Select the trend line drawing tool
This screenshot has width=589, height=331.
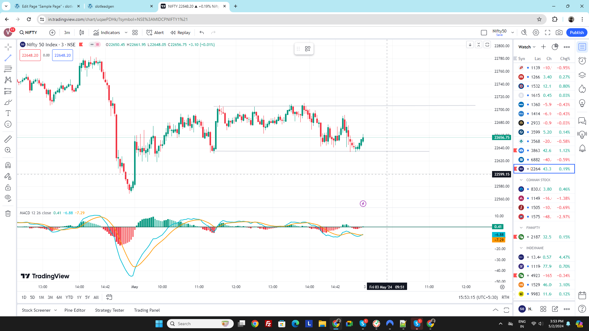click(8, 58)
